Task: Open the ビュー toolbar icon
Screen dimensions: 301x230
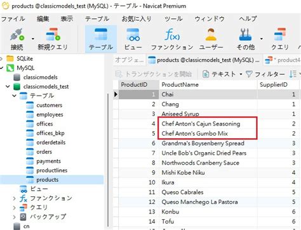Action: (133, 35)
